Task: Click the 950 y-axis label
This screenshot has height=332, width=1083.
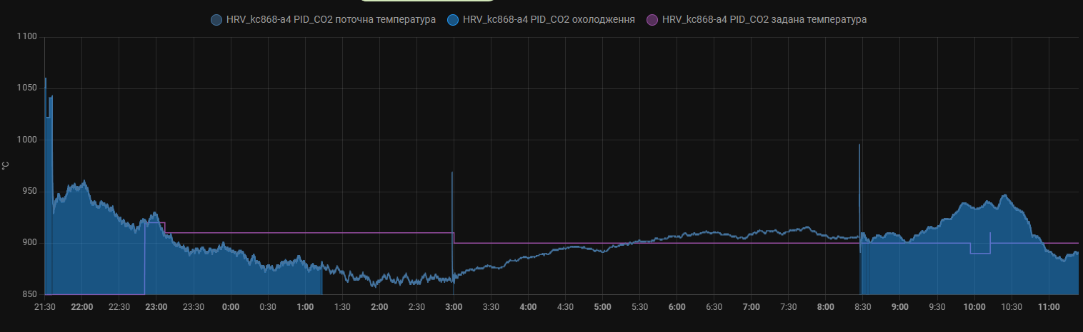Action: pos(29,192)
